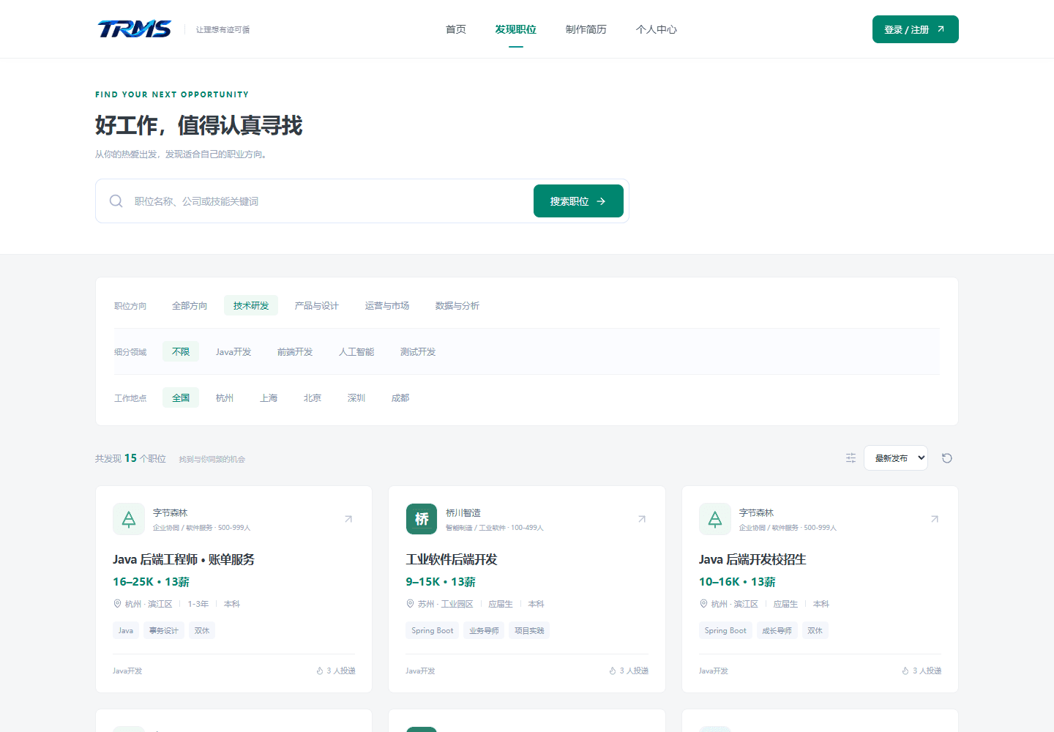
Task: Click 字节森林 logo on 账单服务 card
Action: tap(129, 519)
